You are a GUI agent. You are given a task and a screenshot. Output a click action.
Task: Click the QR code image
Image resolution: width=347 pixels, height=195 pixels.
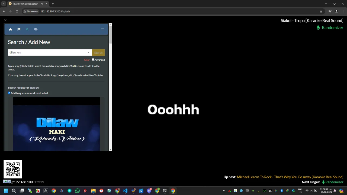click(x=12, y=170)
